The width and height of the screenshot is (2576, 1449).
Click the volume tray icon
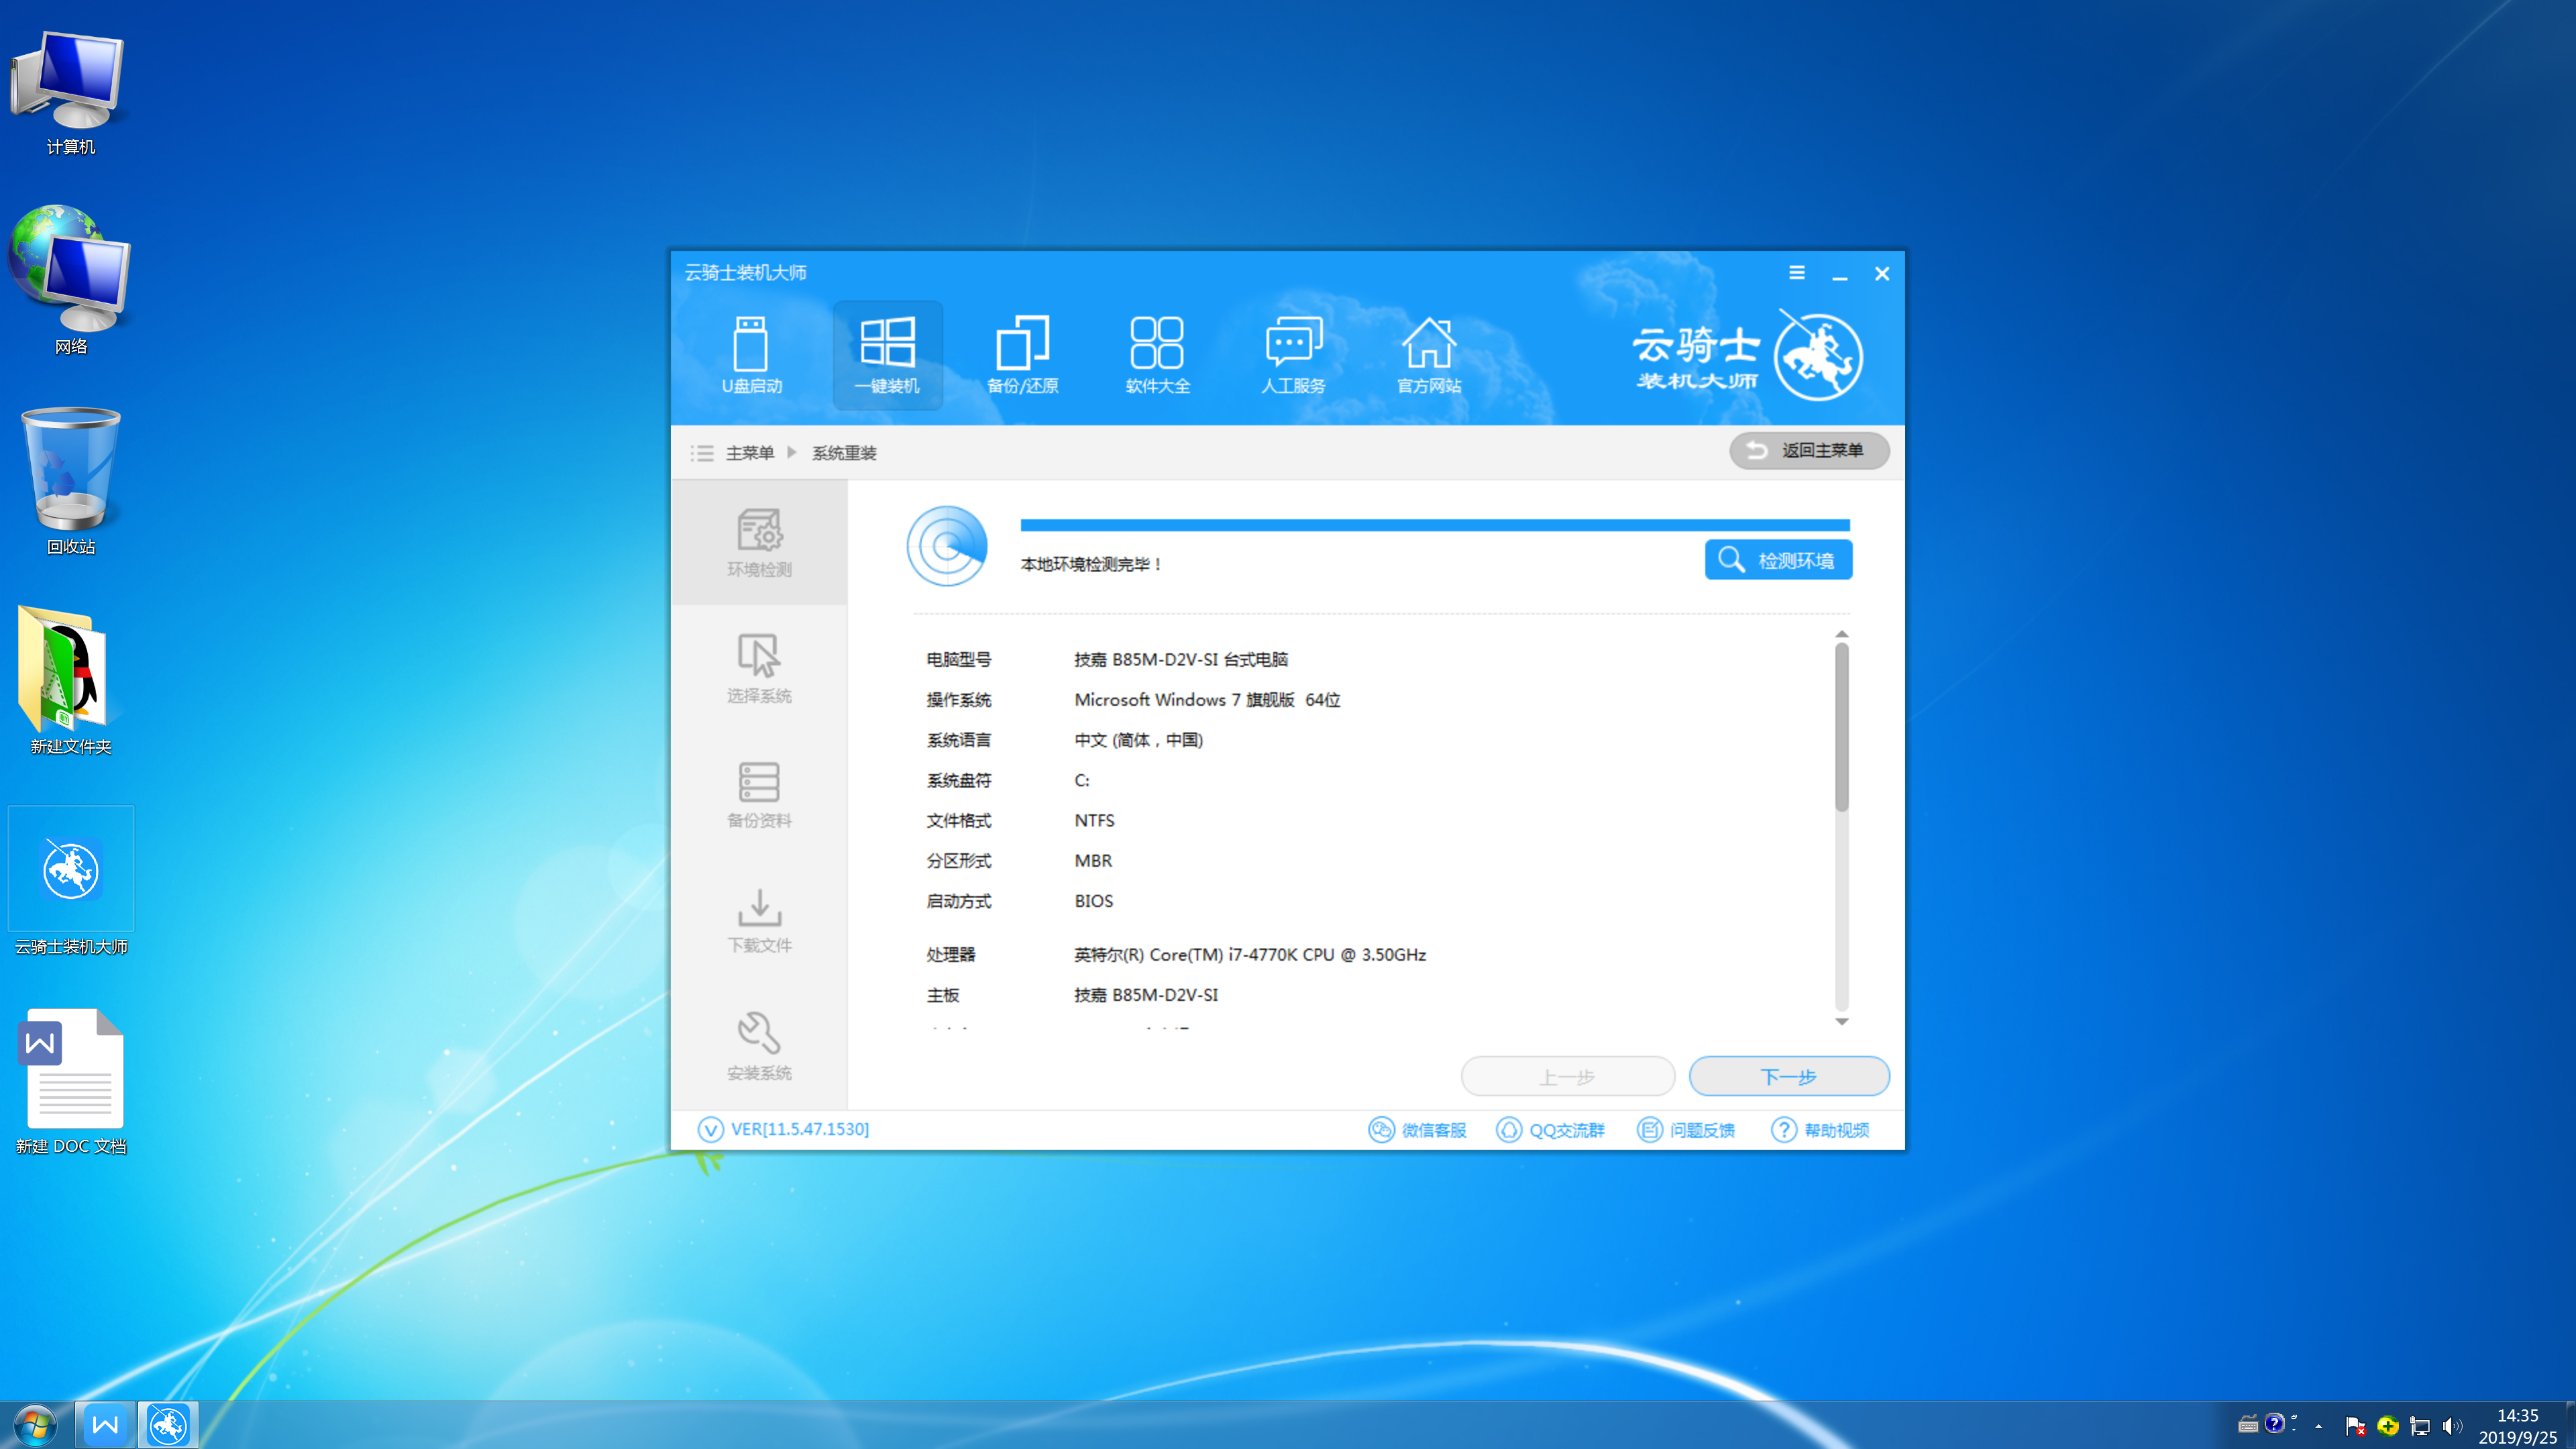(x=2452, y=1426)
